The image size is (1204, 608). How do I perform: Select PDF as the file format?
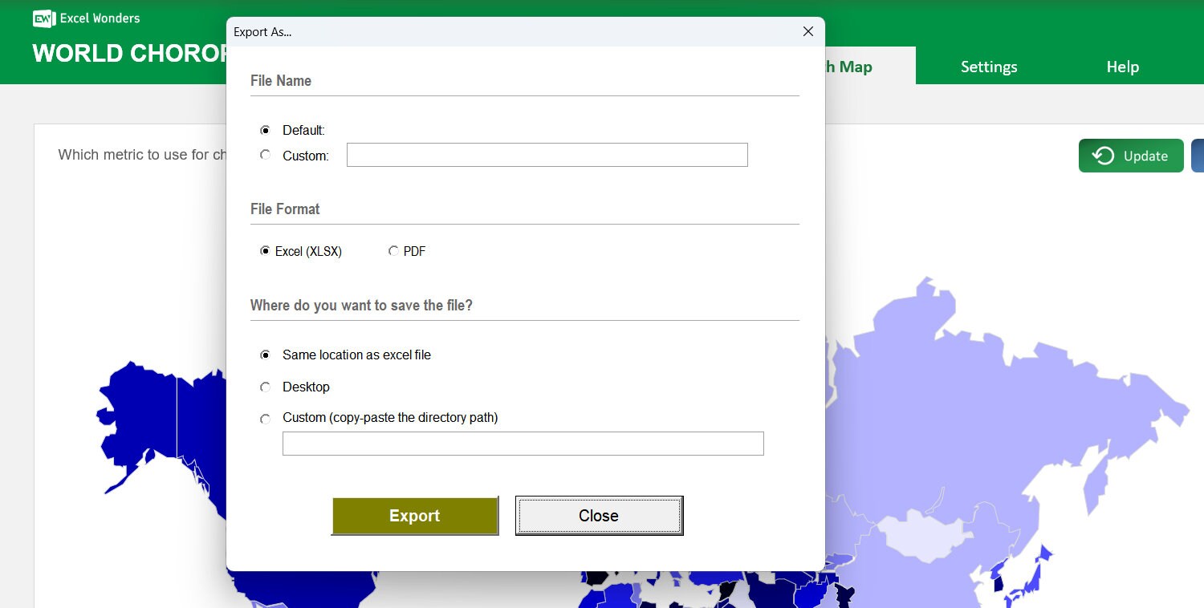point(394,251)
